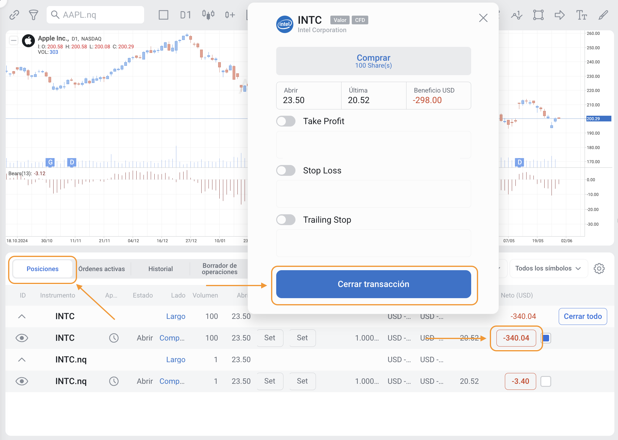The image size is (618, 440).
Task: Select the candlestick chart type icon
Action: pyautogui.click(x=208, y=14)
